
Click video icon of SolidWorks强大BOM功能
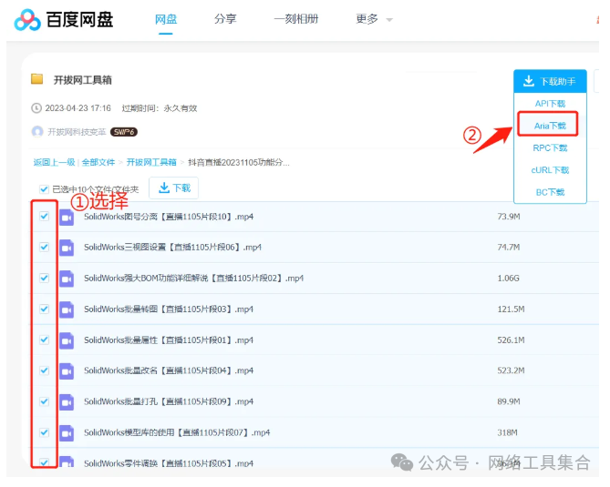(x=67, y=279)
